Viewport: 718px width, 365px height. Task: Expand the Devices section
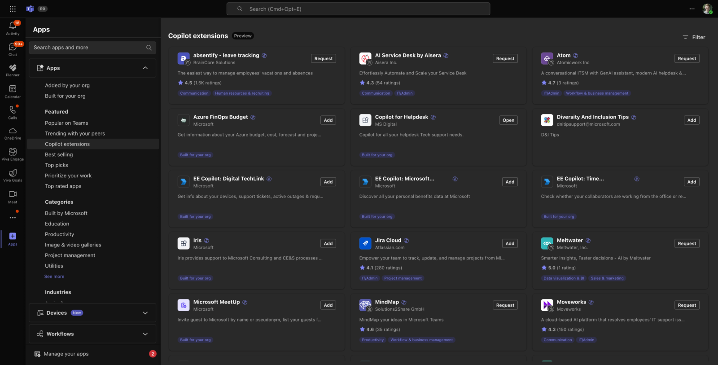coord(92,313)
